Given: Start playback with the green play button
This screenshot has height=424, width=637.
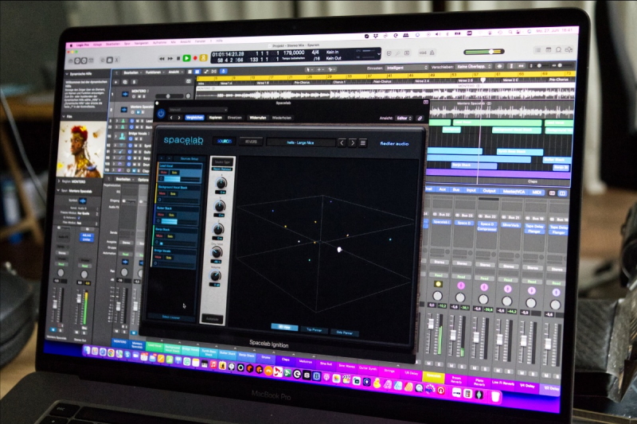Looking at the screenshot, I should click(x=186, y=58).
